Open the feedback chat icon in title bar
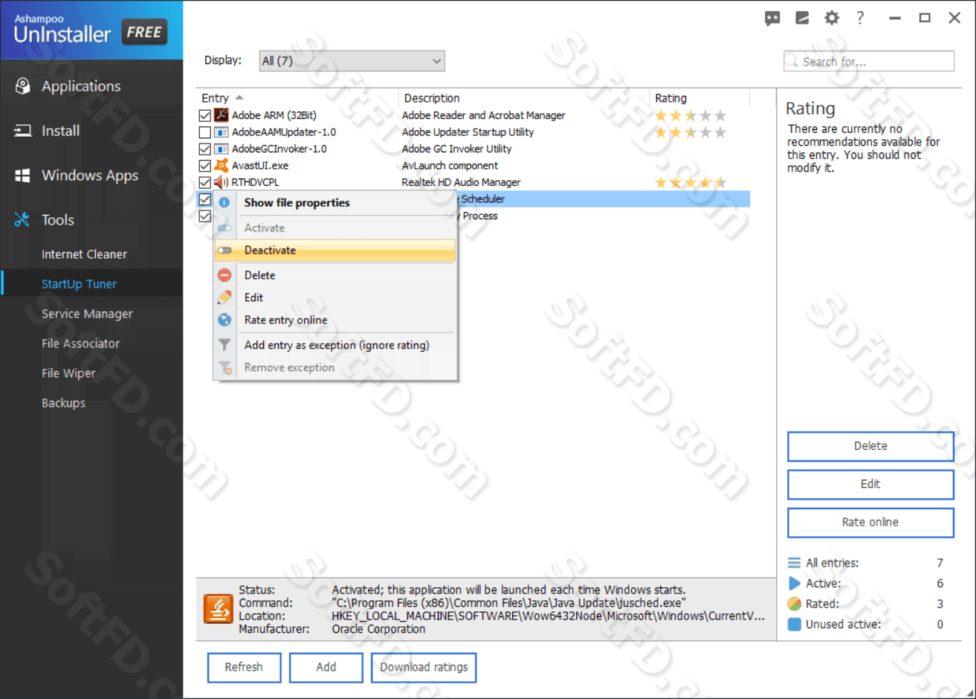 pos(772,19)
